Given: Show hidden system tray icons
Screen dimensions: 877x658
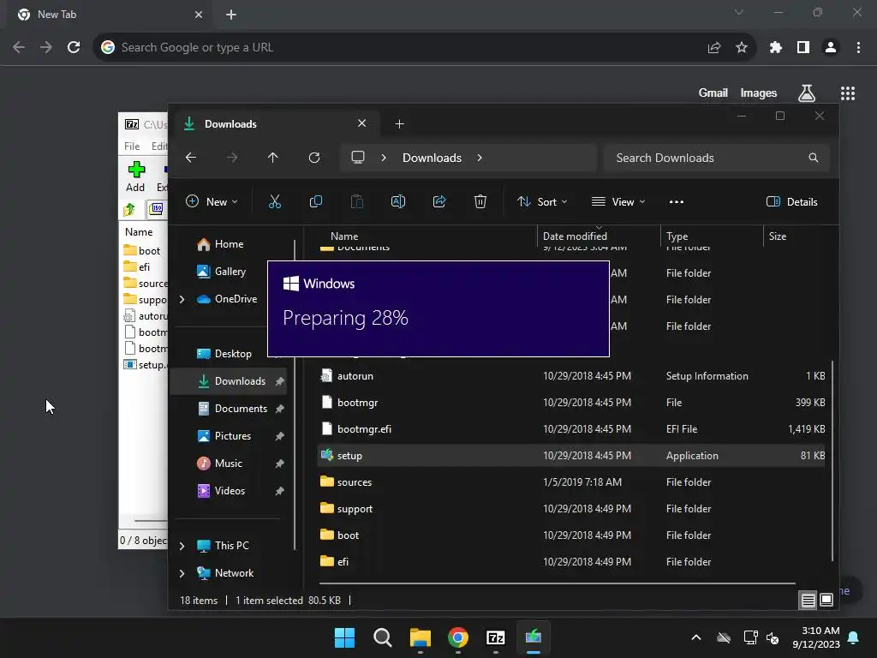Looking at the screenshot, I should [695, 637].
